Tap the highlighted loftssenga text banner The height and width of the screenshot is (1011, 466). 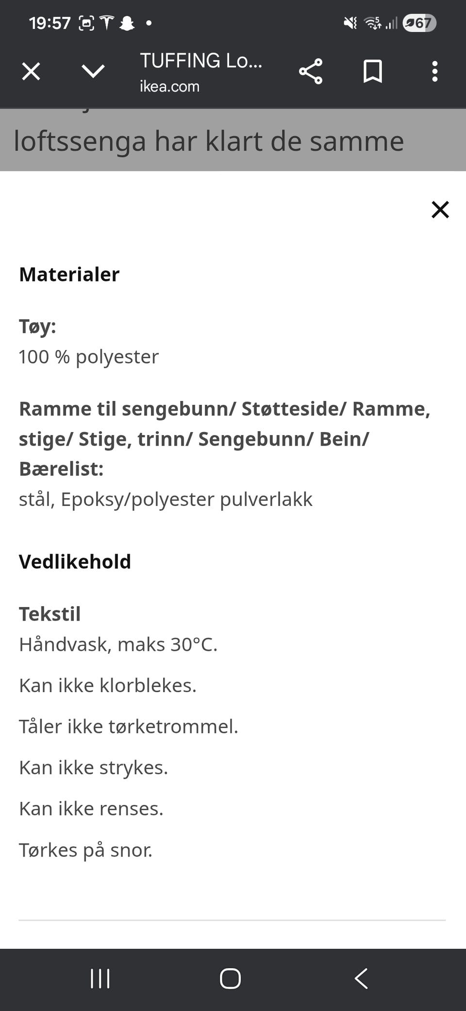208,141
